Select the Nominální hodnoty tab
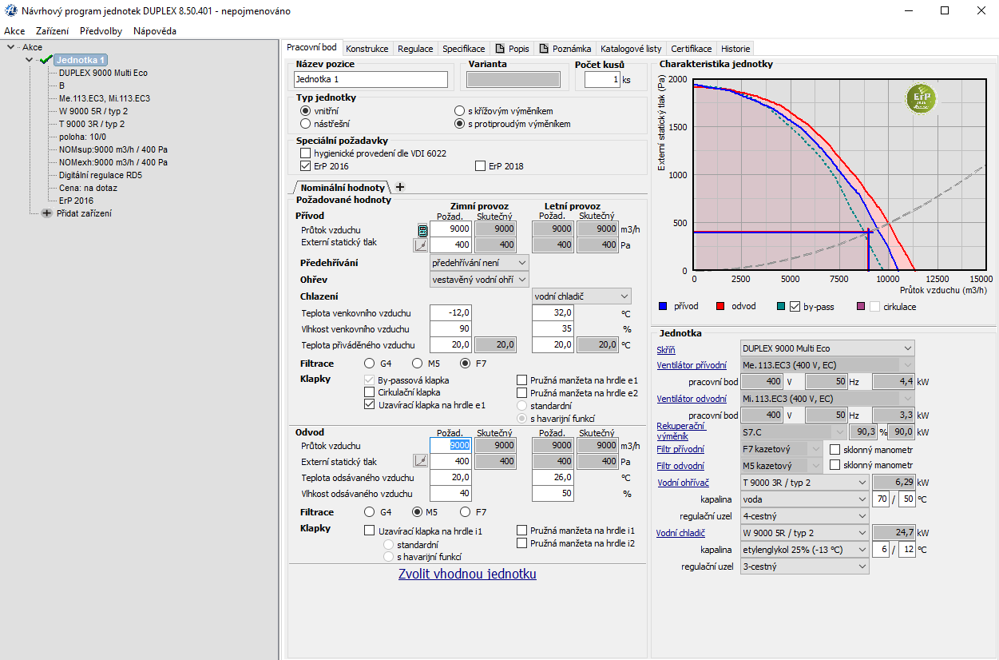 [x=343, y=187]
